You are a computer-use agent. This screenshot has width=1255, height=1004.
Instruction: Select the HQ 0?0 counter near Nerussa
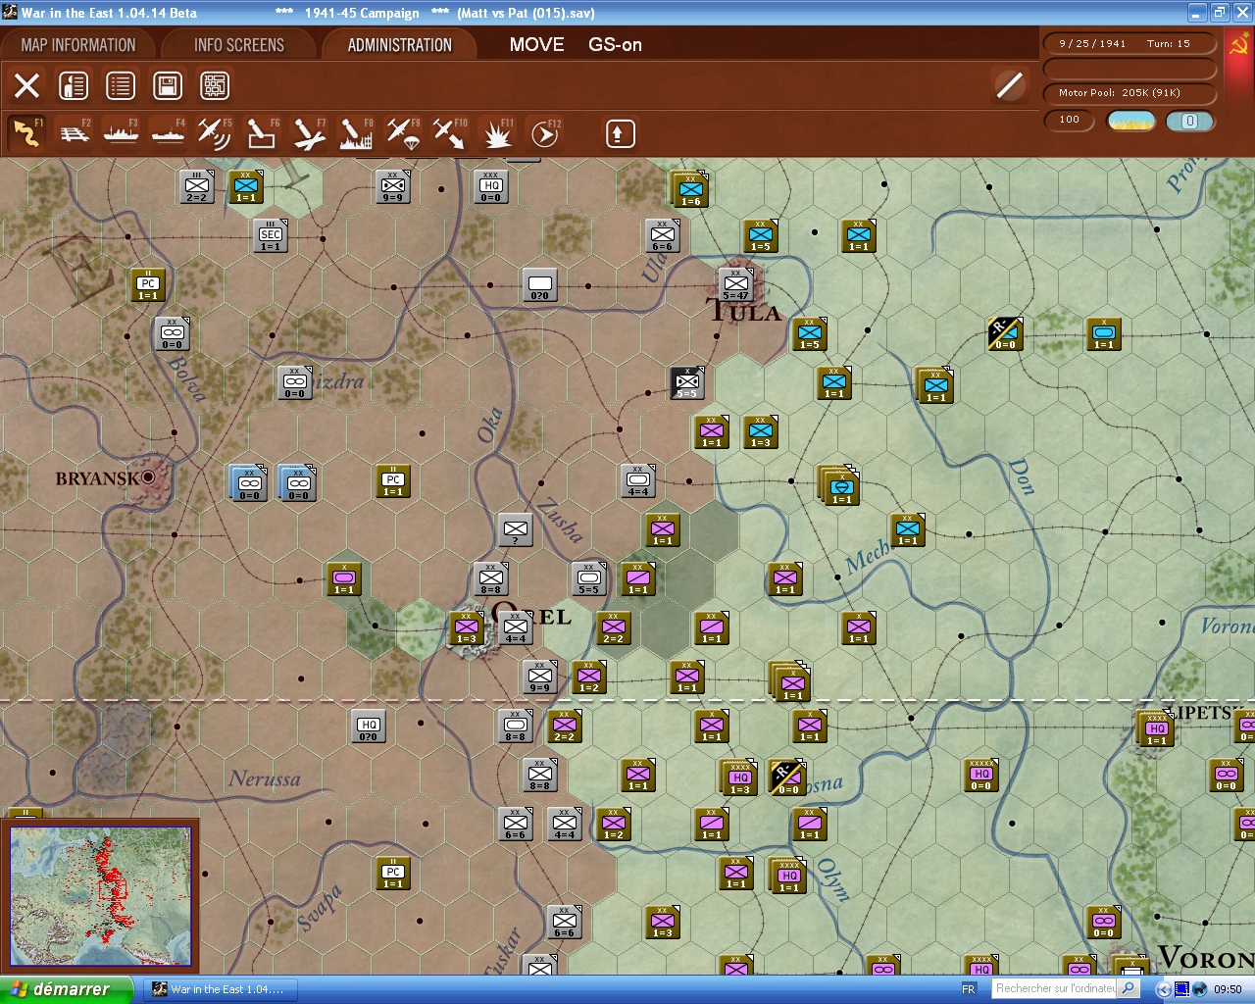point(368,726)
